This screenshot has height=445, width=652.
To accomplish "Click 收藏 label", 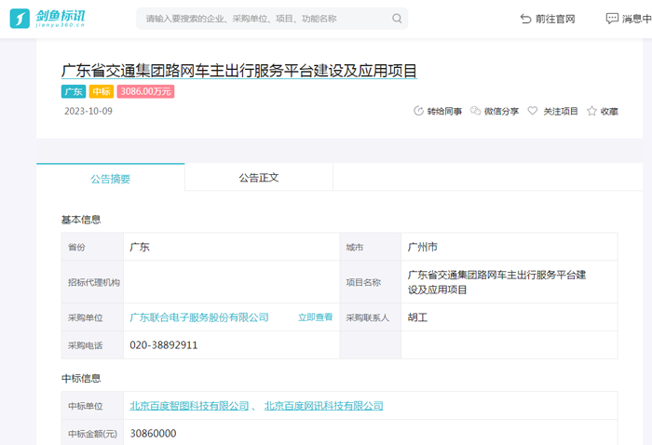I will pos(609,112).
